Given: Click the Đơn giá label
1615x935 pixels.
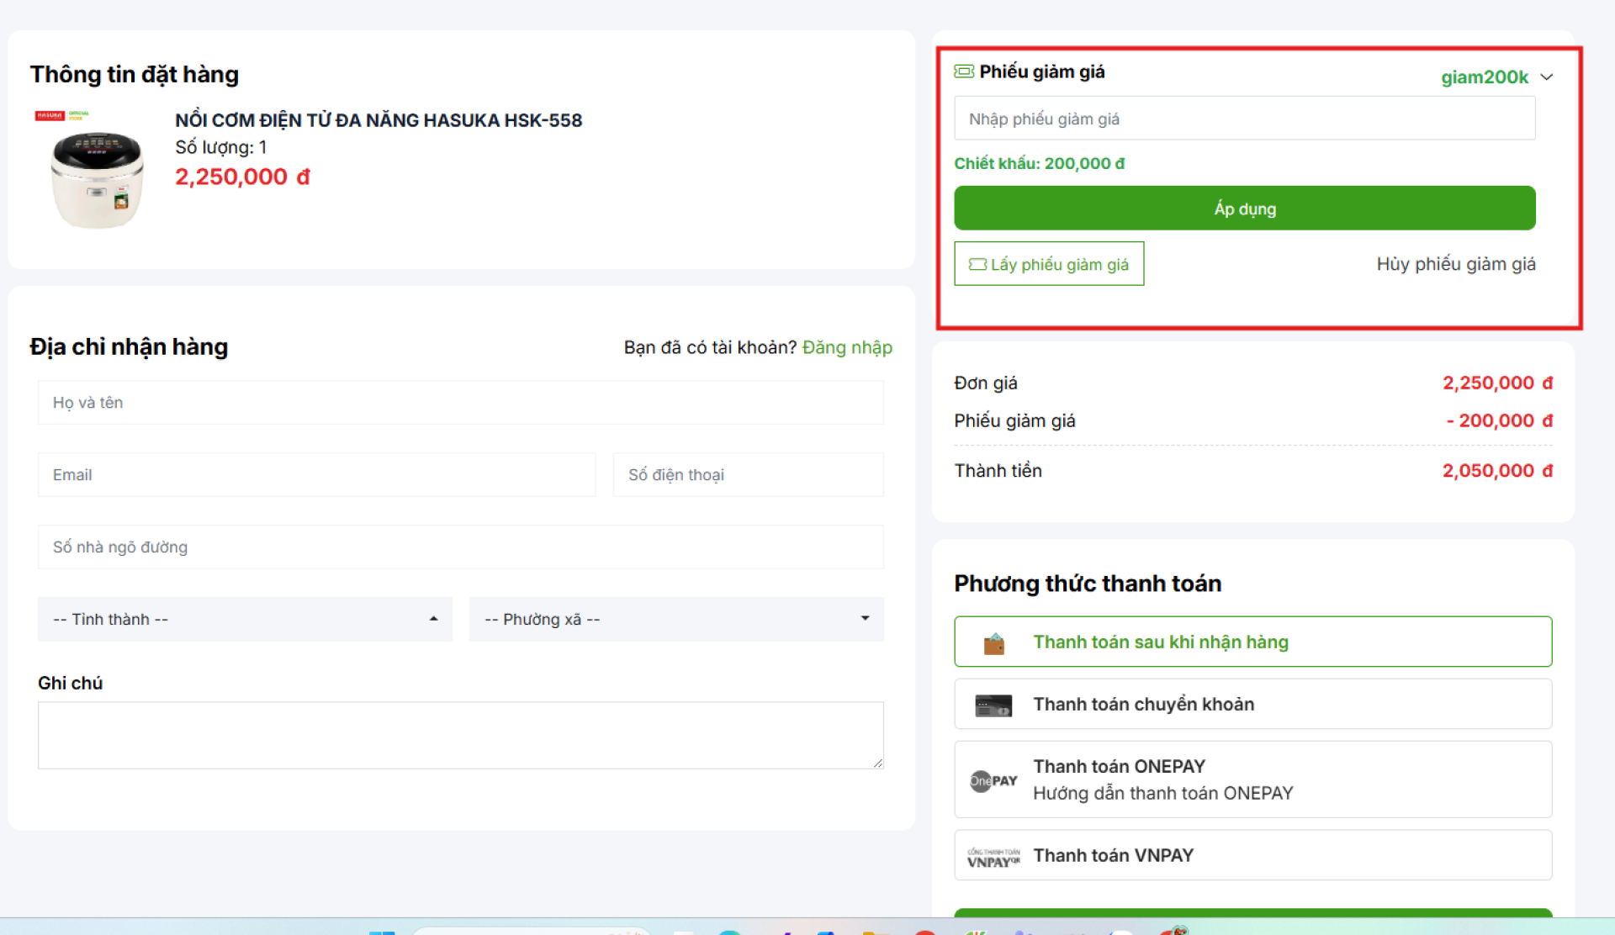Looking at the screenshot, I should coord(986,383).
